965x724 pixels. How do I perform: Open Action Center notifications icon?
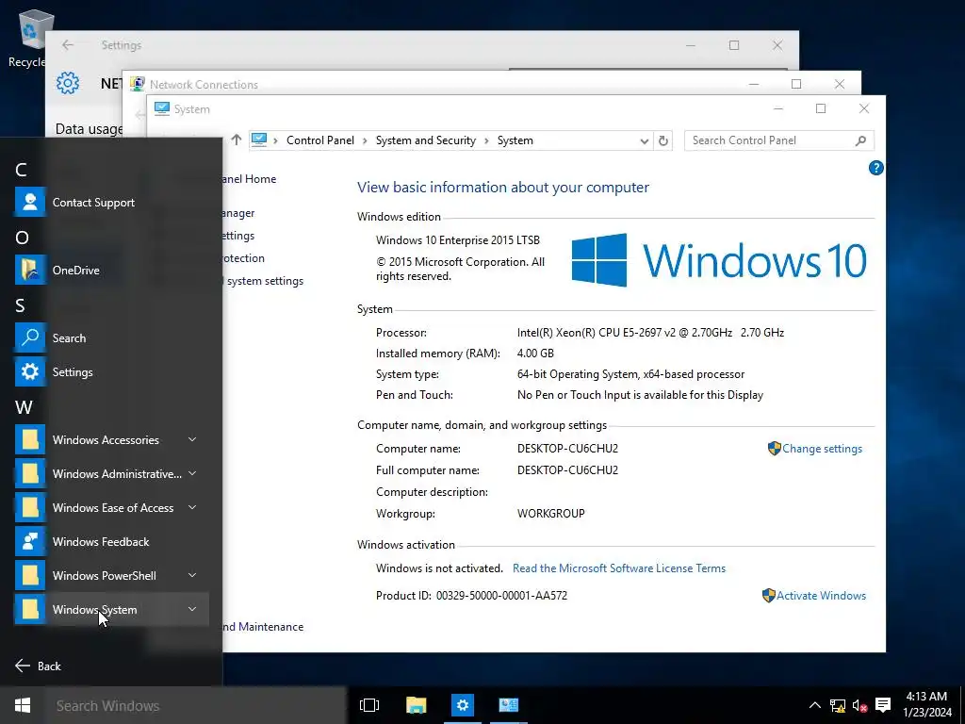[x=882, y=705]
